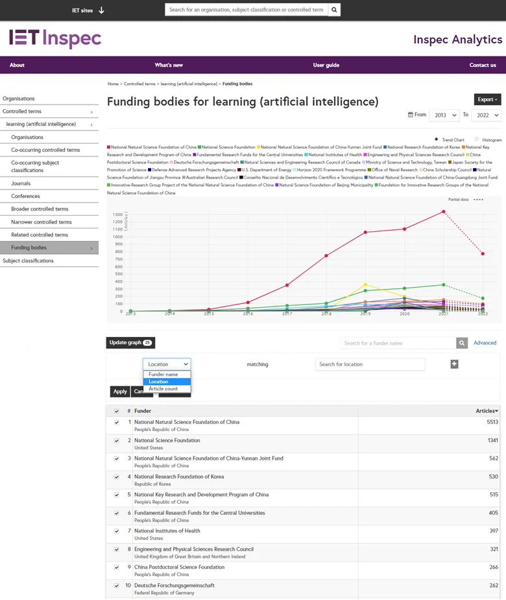Uncheck National Institutes of Health checkbox

pyautogui.click(x=117, y=531)
